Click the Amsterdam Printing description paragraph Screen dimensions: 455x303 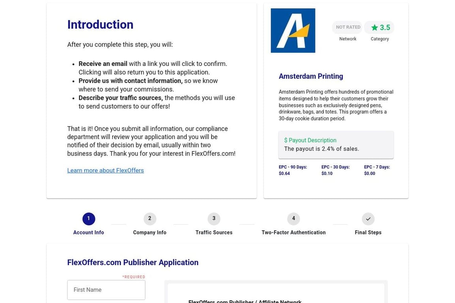336,105
